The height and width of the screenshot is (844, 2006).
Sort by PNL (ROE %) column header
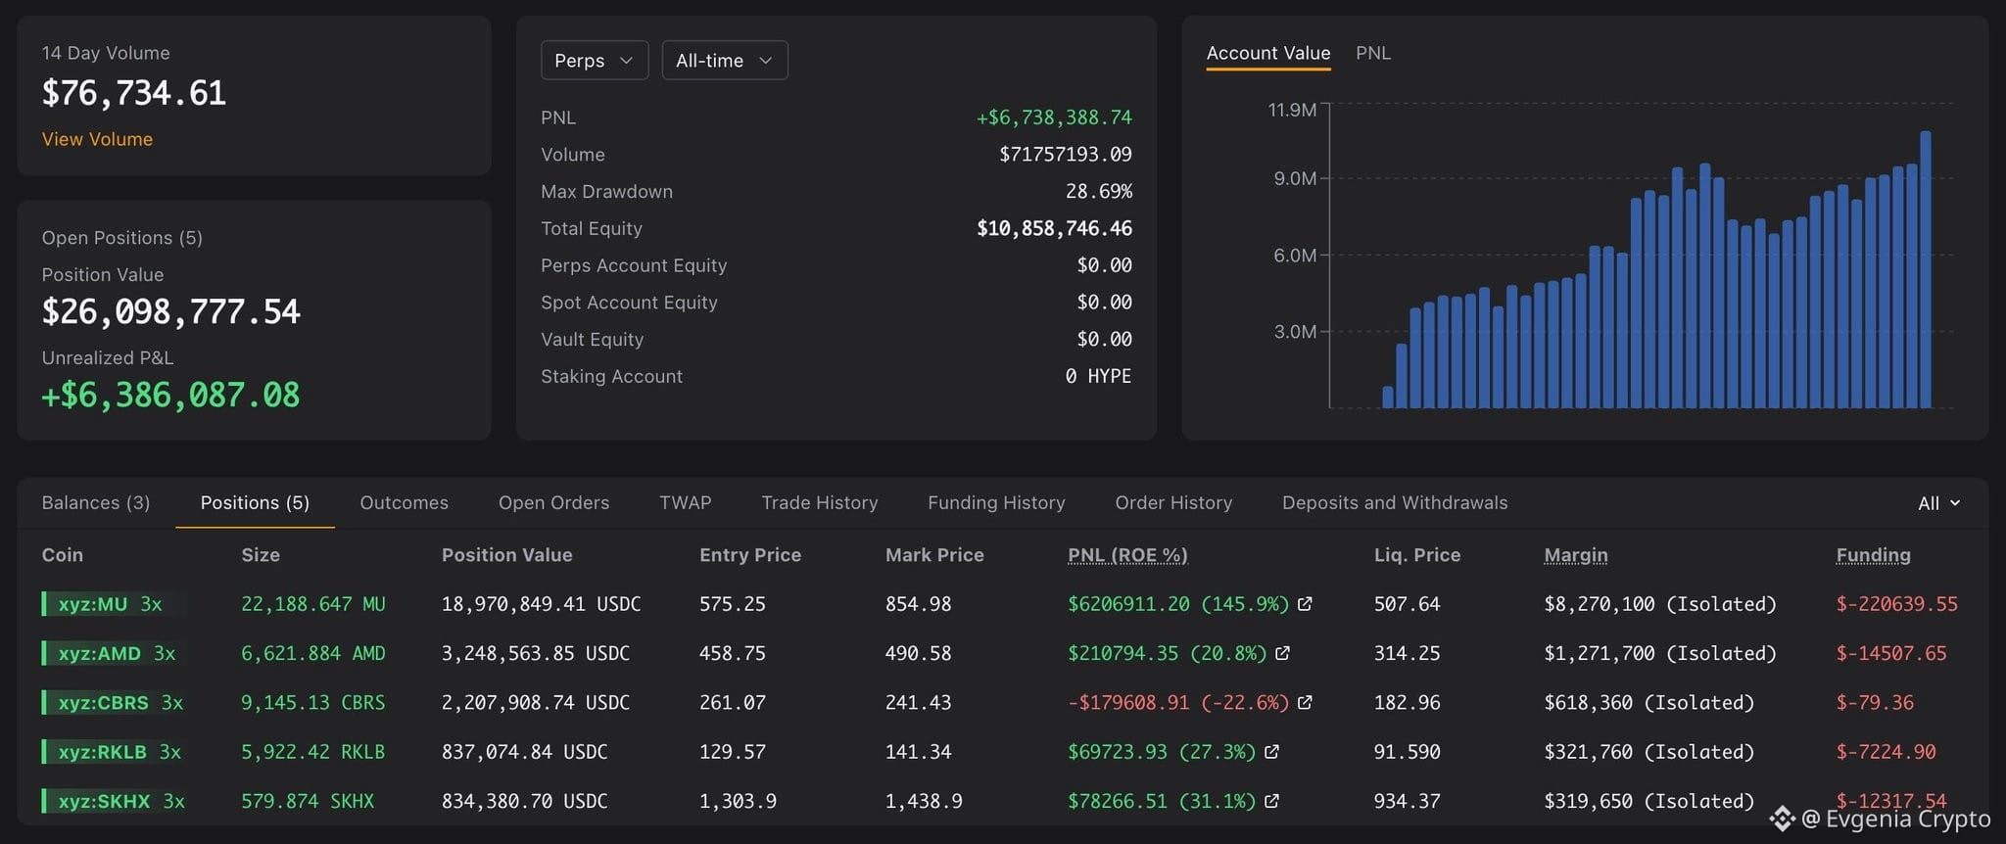tap(1127, 555)
